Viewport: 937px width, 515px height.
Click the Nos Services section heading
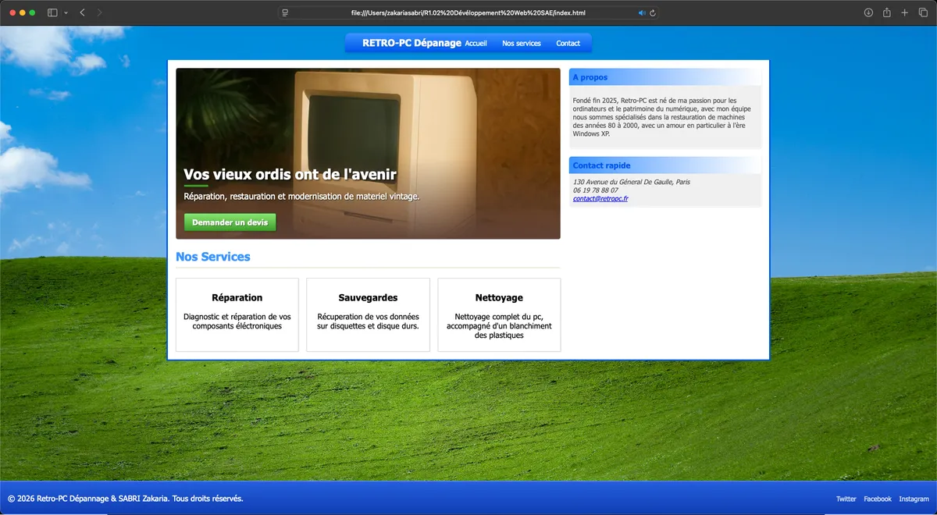coord(213,257)
